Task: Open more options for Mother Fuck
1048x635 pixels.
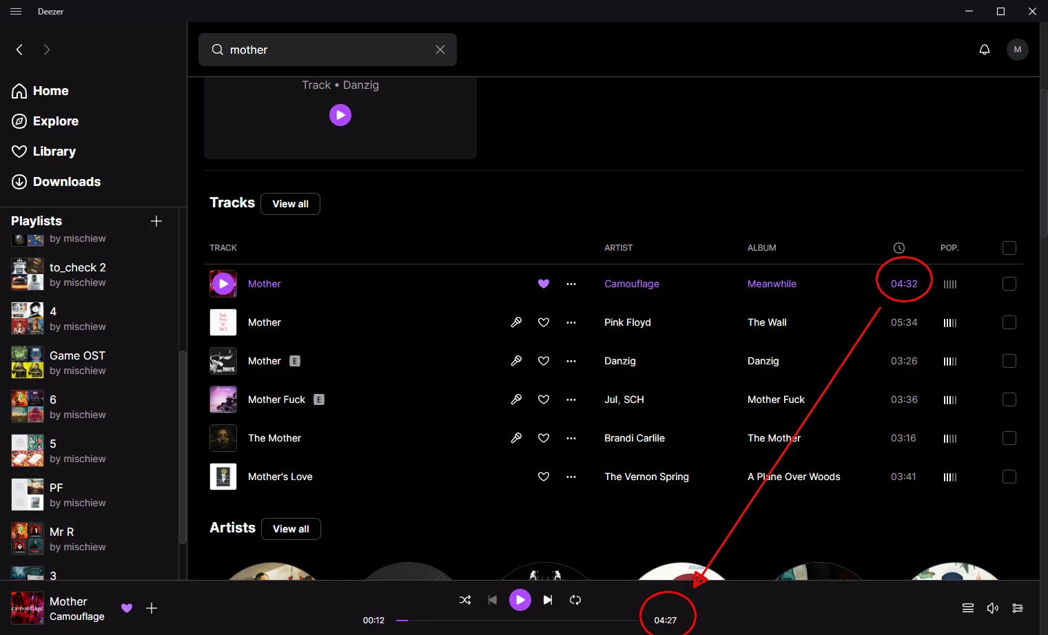Action: (571, 399)
